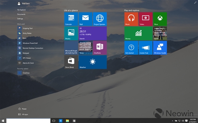Open the Microsoft.People tile

tap(71, 48)
